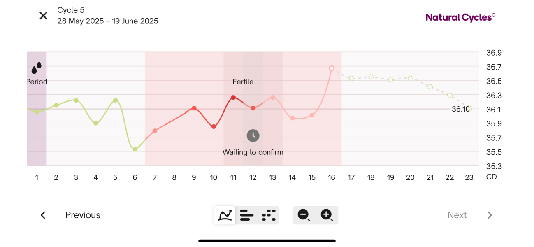Zoom in on the temperature chart
Viewport: 534px width, 247px height.
pos(327,215)
